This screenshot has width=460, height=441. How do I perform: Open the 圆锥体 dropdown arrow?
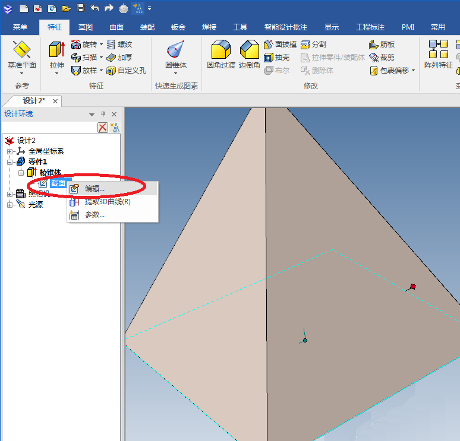[176, 73]
